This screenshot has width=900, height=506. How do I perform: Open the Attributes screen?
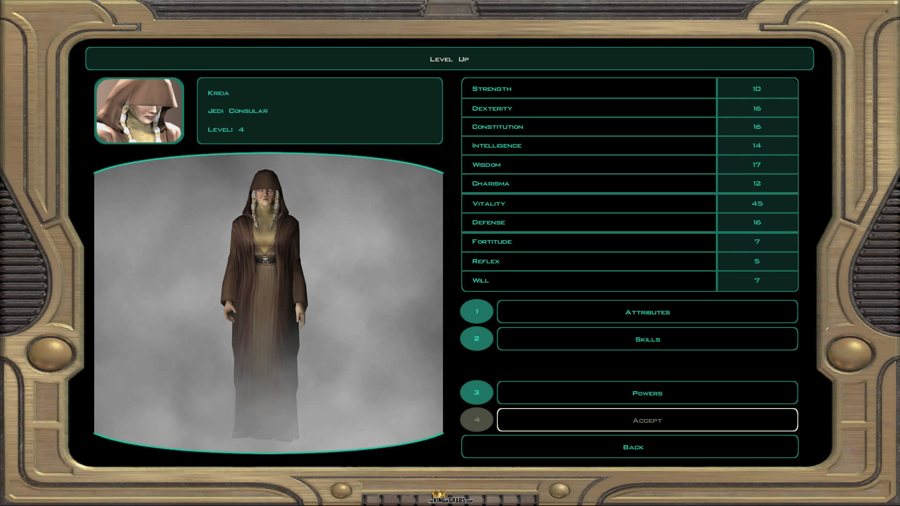(647, 312)
